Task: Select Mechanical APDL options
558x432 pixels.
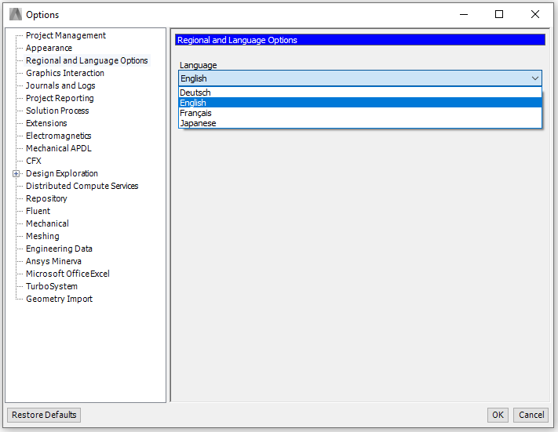Action: (x=59, y=148)
